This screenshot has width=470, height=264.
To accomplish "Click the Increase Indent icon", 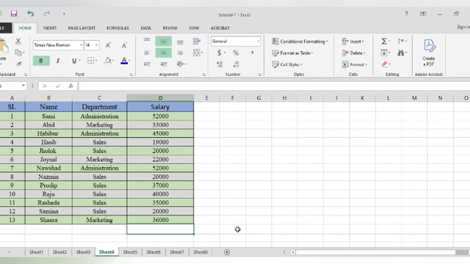I will (163, 64).
